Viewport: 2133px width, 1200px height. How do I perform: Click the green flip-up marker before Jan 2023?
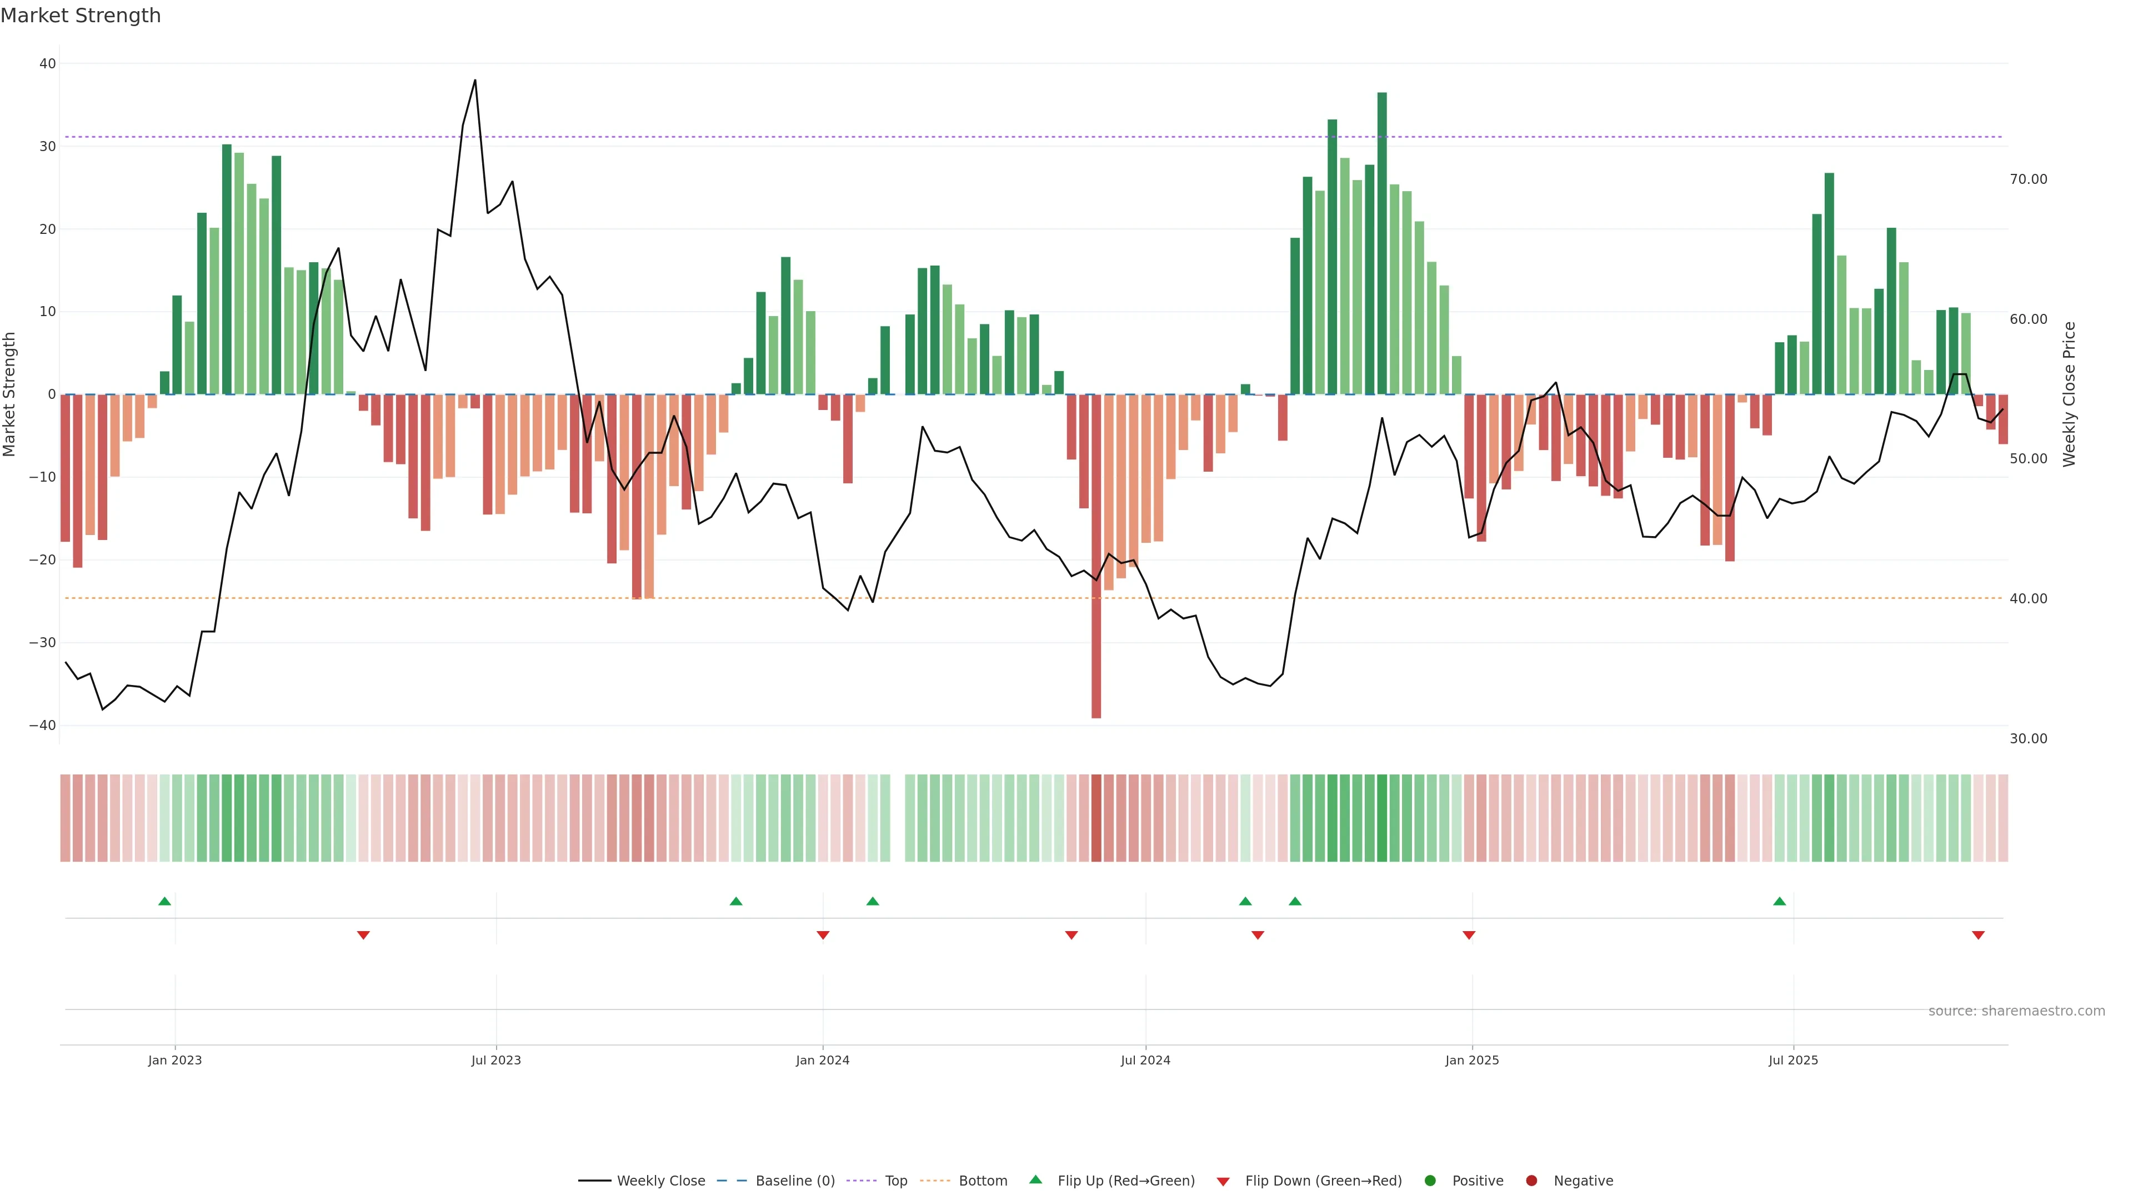(x=165, y=901)
